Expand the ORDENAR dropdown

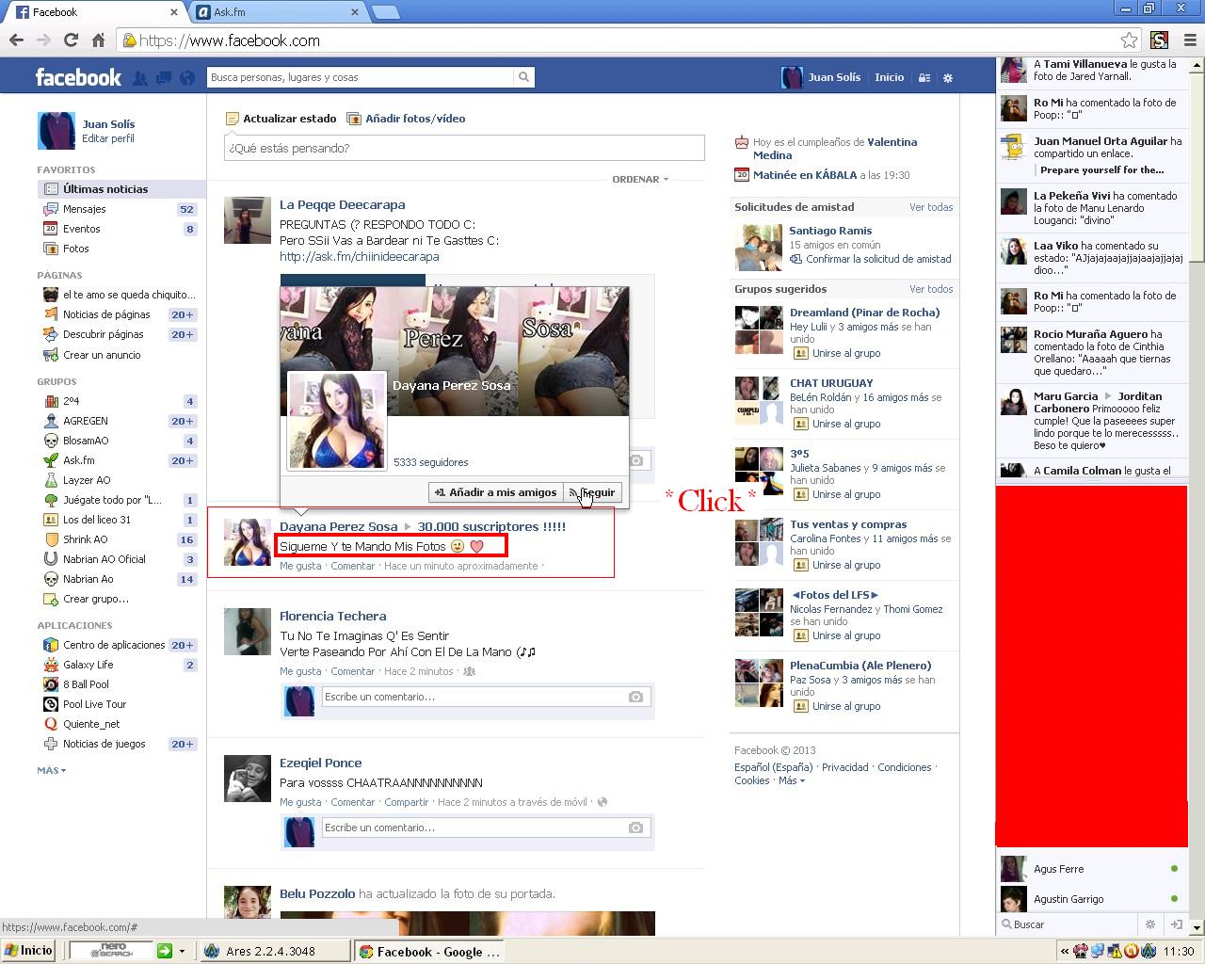[x=640, y=179]
